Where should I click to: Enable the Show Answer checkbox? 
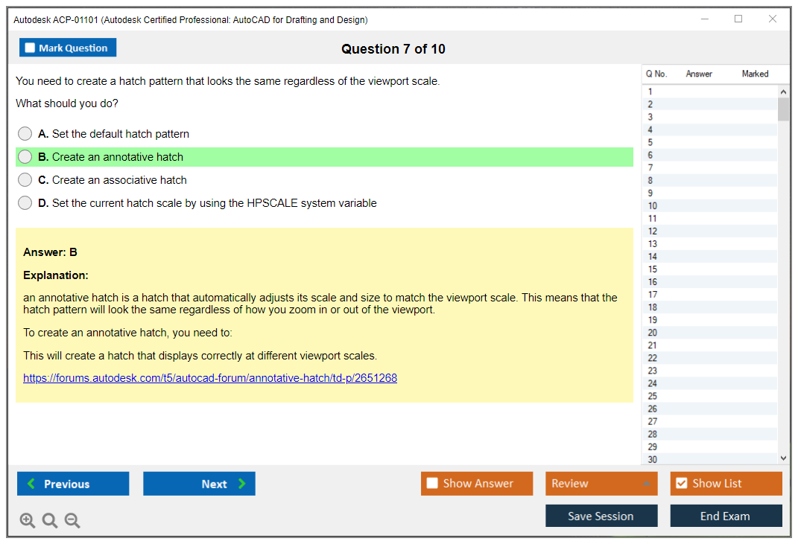[x=432, y=484]
